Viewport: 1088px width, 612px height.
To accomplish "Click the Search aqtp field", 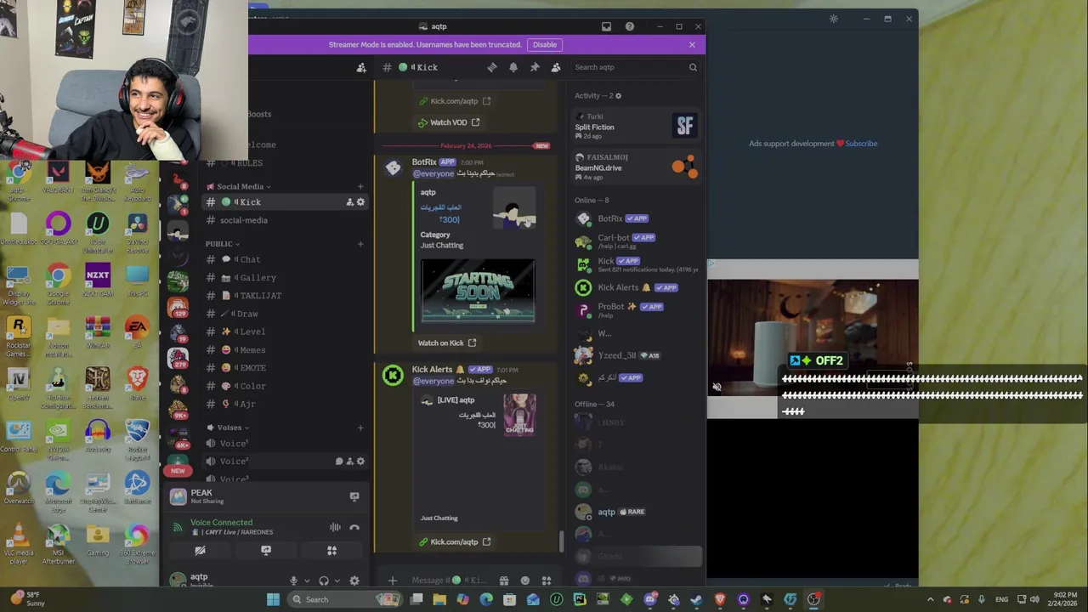I will pos(636,67).
